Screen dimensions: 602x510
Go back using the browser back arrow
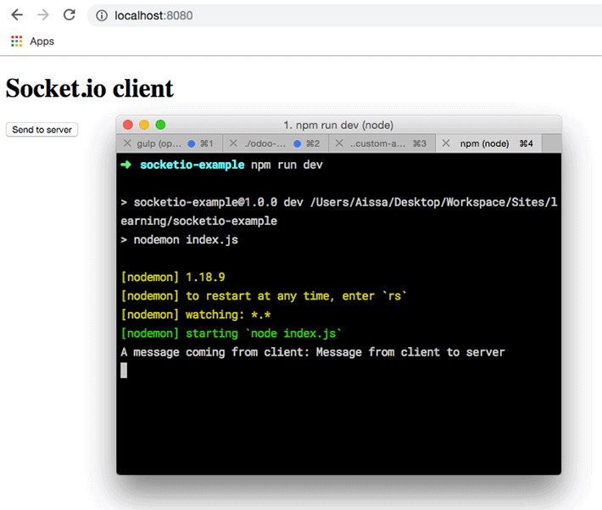point(17,15)
